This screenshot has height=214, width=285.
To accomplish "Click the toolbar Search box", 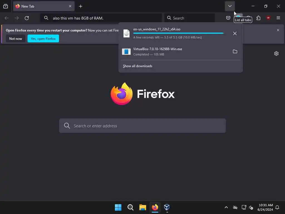I will coord(190,18).
